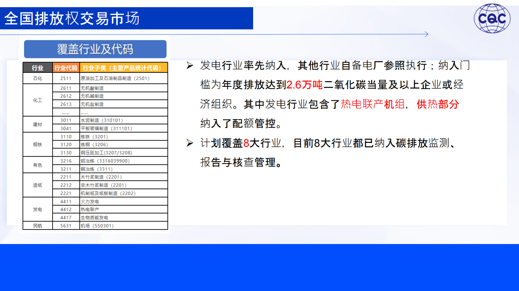Select the 铜冶炼(3311) cell
Viewport: 519px width, 291px height.
point(124,169)
